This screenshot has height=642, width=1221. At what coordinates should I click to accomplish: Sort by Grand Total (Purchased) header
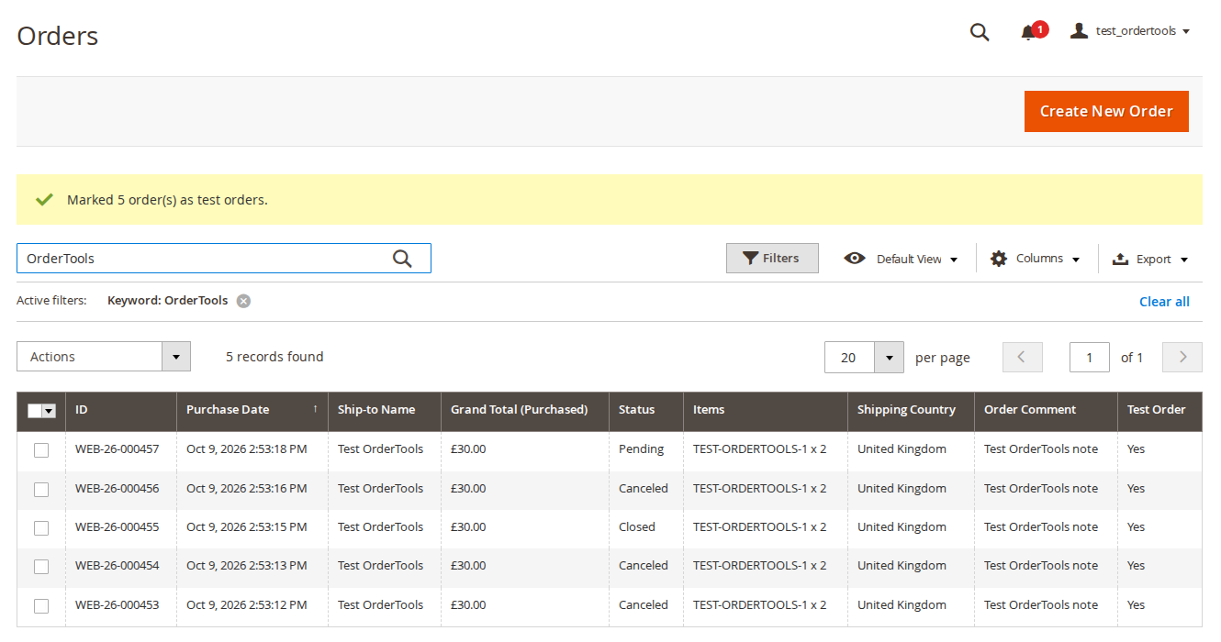point(525,410)
